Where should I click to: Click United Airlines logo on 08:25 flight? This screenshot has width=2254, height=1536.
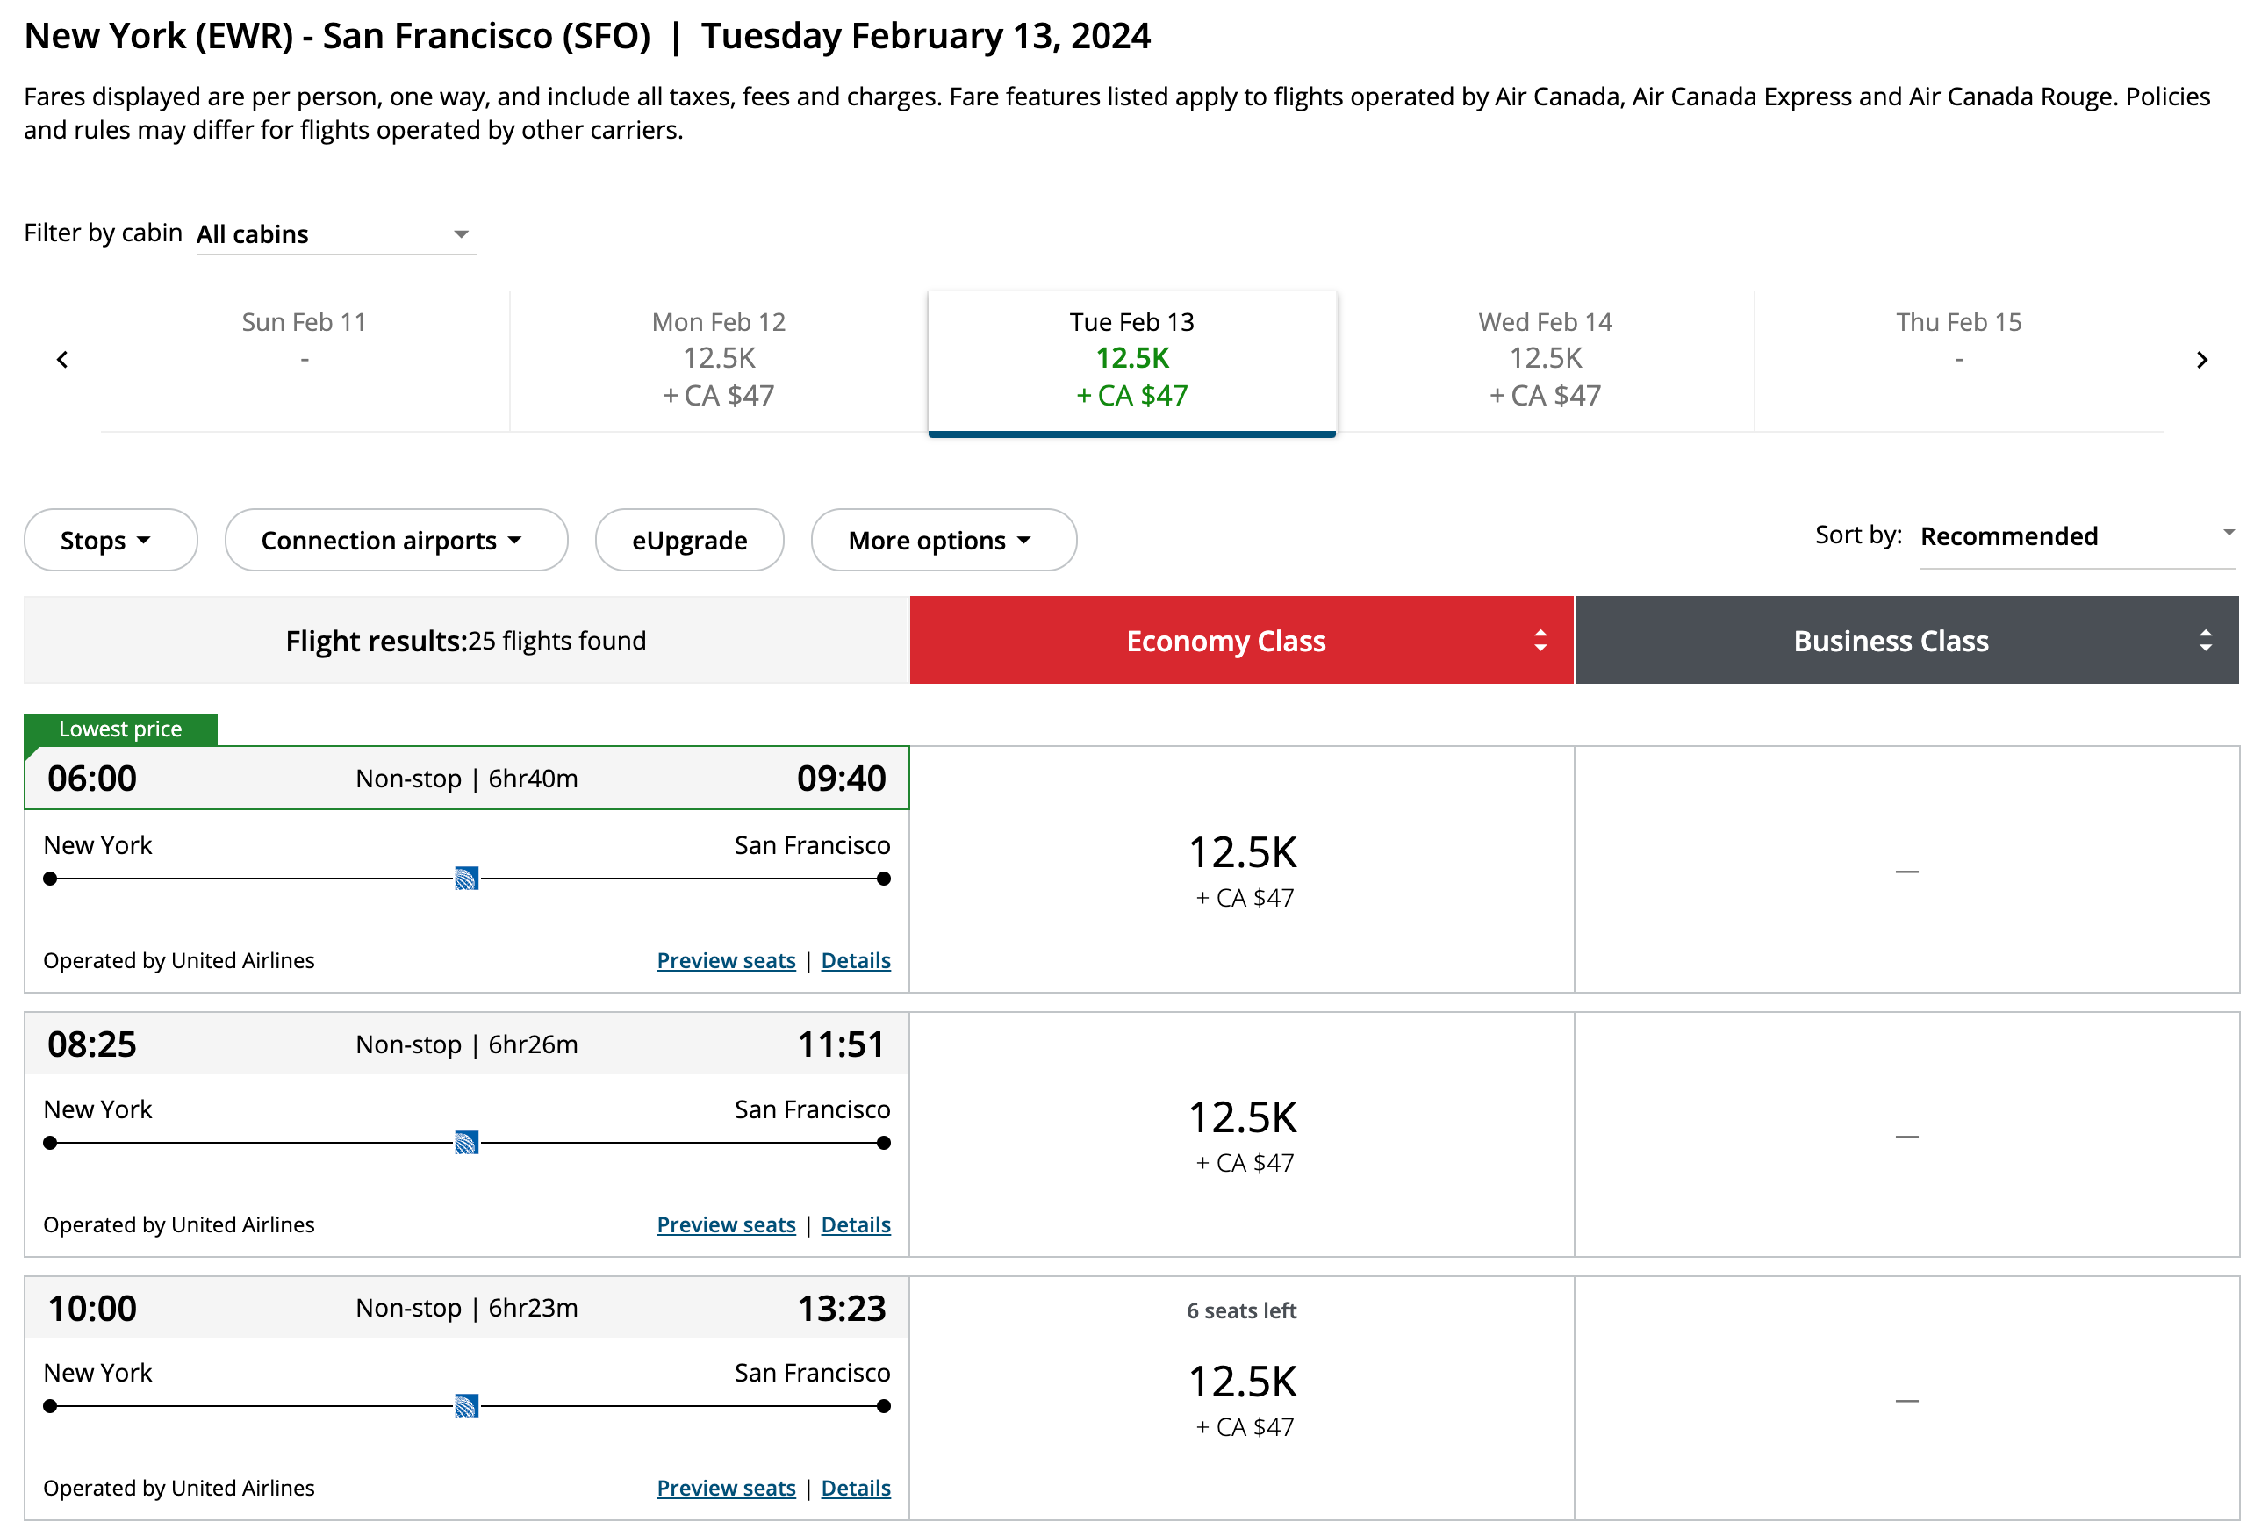(467, 1142)
